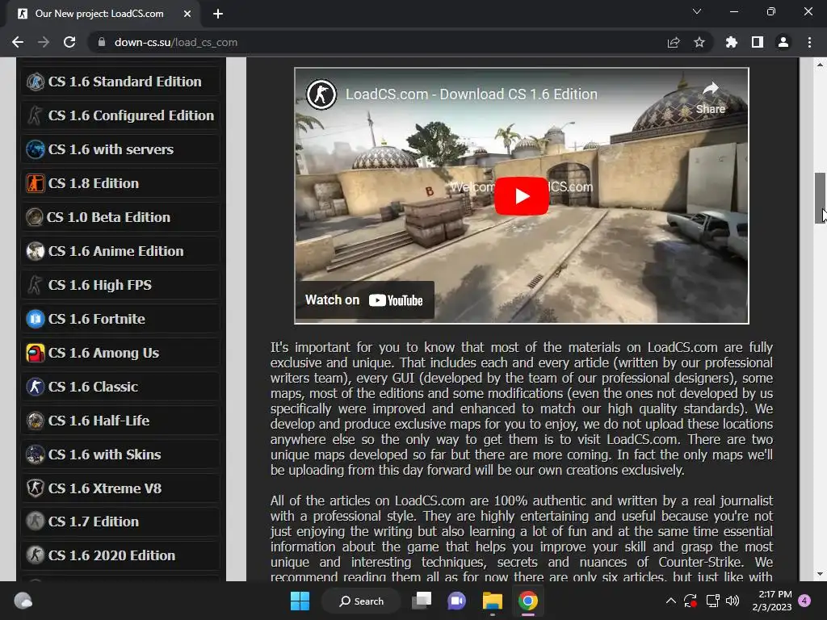
Task: Open CS 1.6 2020 Edition text link
Action: (111, 555)
